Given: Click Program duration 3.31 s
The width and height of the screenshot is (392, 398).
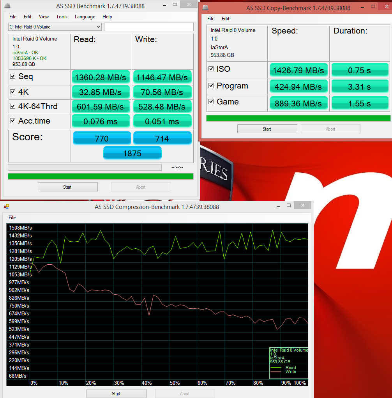Looking at the screenshot, I should (x=360, y=87).
